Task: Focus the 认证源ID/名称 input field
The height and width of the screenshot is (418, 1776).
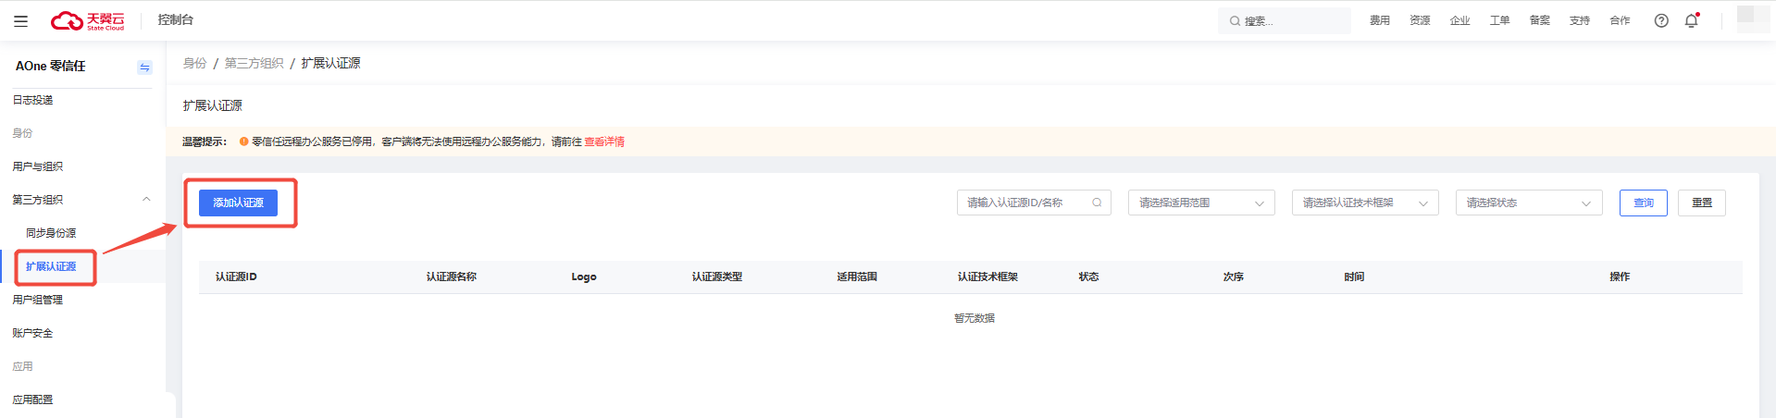Action: [x=1034, y=203]
